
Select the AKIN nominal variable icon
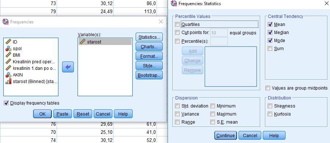[x=8, y=75]
